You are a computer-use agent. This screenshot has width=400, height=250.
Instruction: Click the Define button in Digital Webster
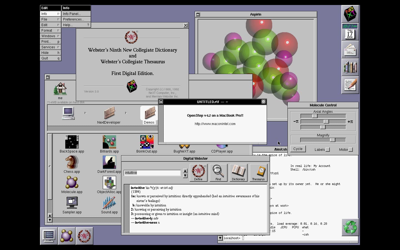pyautogui.click(x=198, y=172)
